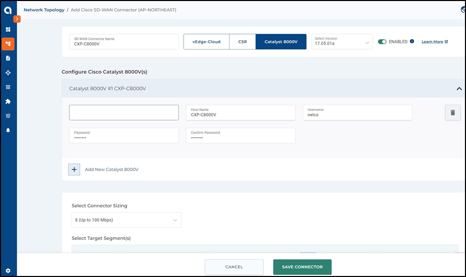Select the CSR tab
This screenshot has width=466, height=277.
(x=243, y=42)
